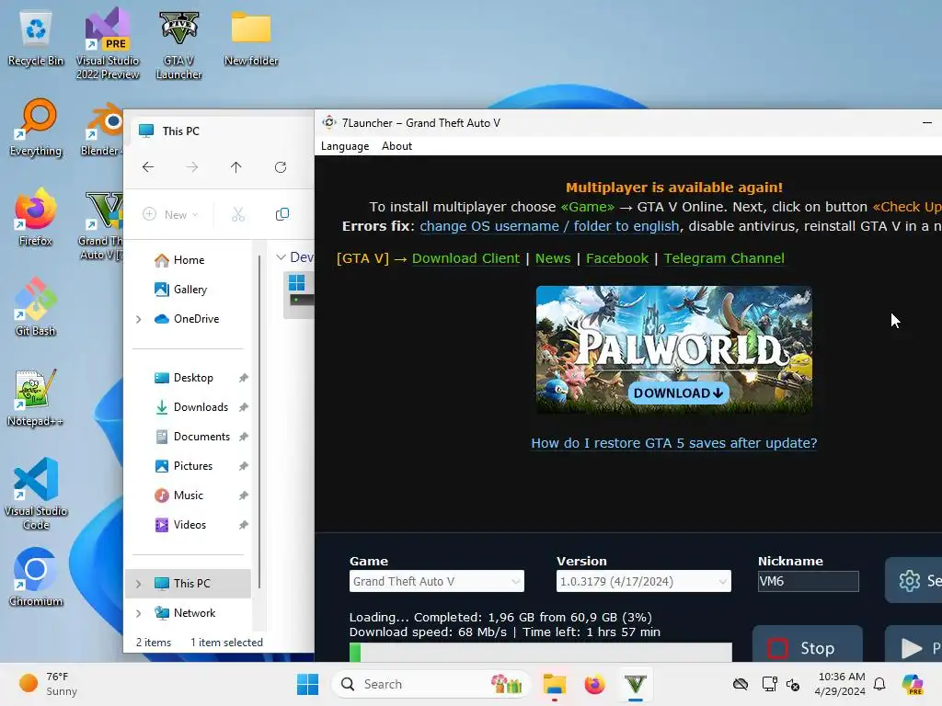
Task: Click the forward arrow in File Explorer
Action: (x=192, y=167)
